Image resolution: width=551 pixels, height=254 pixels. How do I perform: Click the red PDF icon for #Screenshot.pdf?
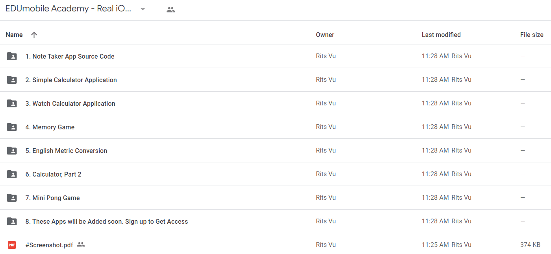pyautogui.click(x=12, y=245)
